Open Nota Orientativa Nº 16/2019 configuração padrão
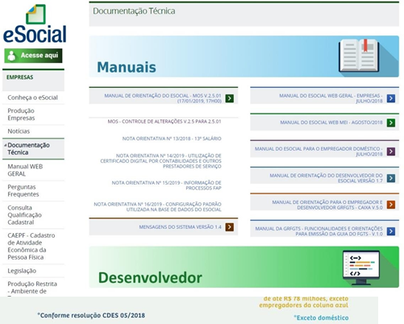This screenshot has width=404, height=324. [x=157, y=207]
